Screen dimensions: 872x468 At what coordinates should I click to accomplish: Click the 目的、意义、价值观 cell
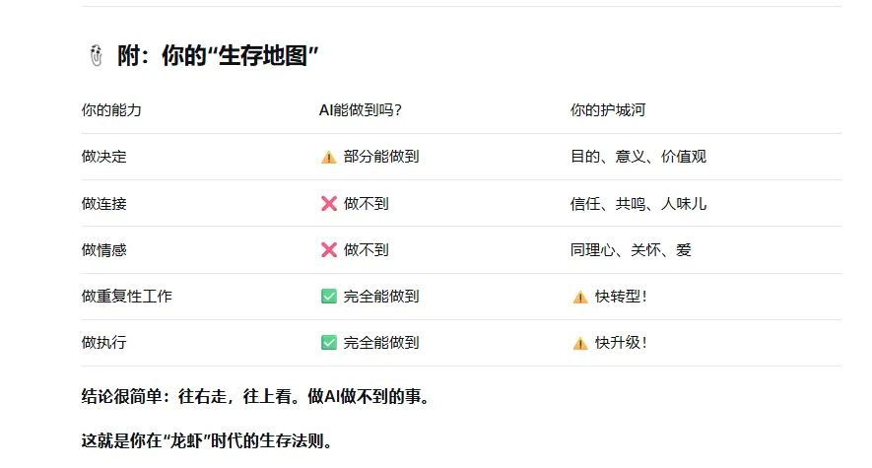click(637, 157)
